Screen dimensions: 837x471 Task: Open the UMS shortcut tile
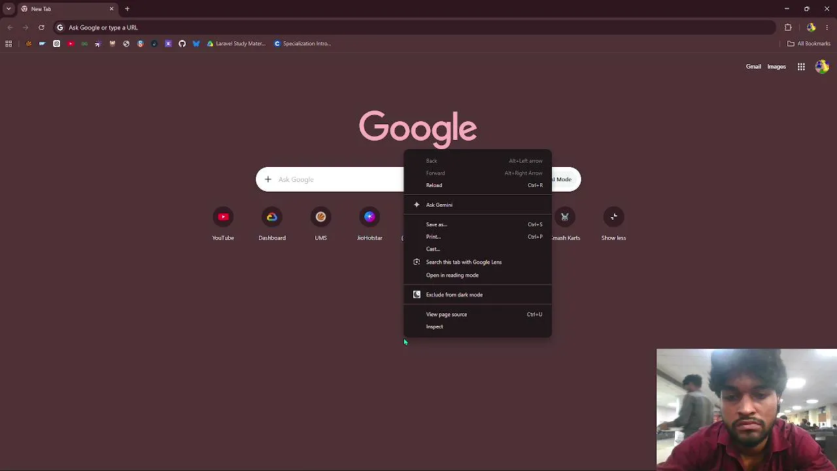(320, 224)
